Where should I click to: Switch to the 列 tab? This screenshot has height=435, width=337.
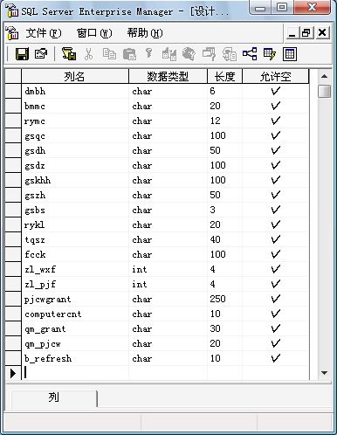54,397
